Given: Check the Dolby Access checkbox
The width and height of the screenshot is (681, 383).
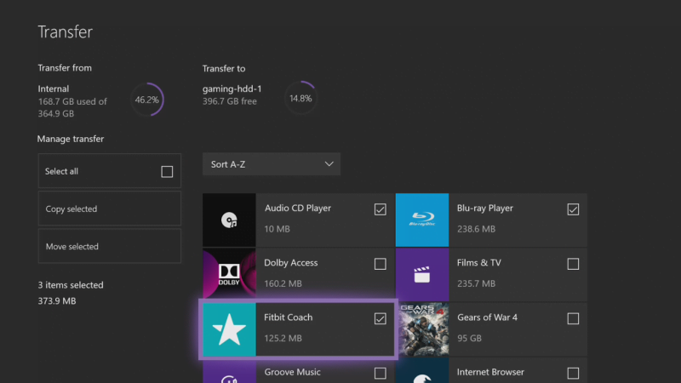Looking at the screenshot, I should pyautogui.click(x=380, y=264).
